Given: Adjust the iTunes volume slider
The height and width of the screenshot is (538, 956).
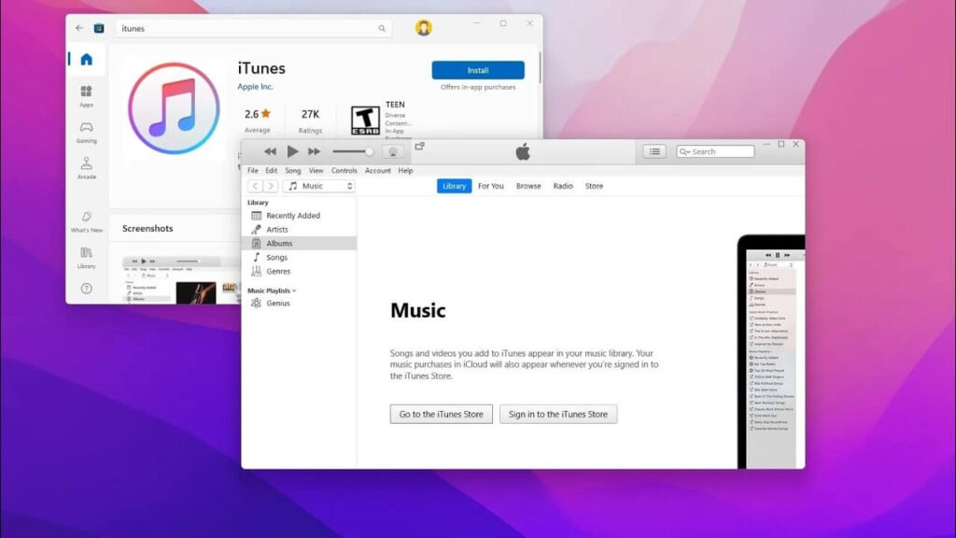Looking at the screenshot, I should point(353,151).
